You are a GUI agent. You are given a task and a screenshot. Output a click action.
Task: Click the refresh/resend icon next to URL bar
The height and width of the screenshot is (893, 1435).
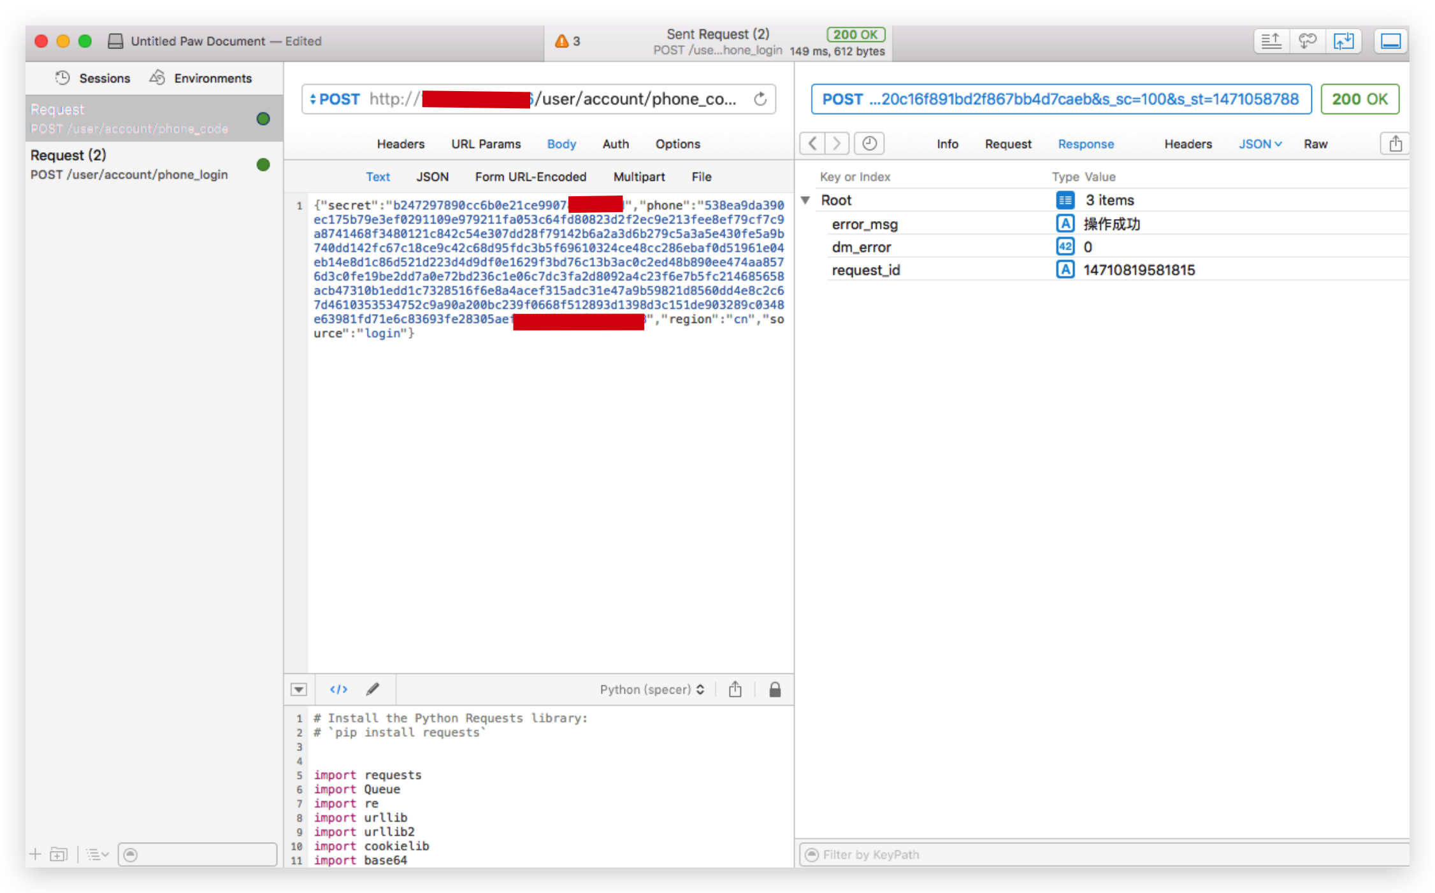pyautogui.click(x=759, y=99)
